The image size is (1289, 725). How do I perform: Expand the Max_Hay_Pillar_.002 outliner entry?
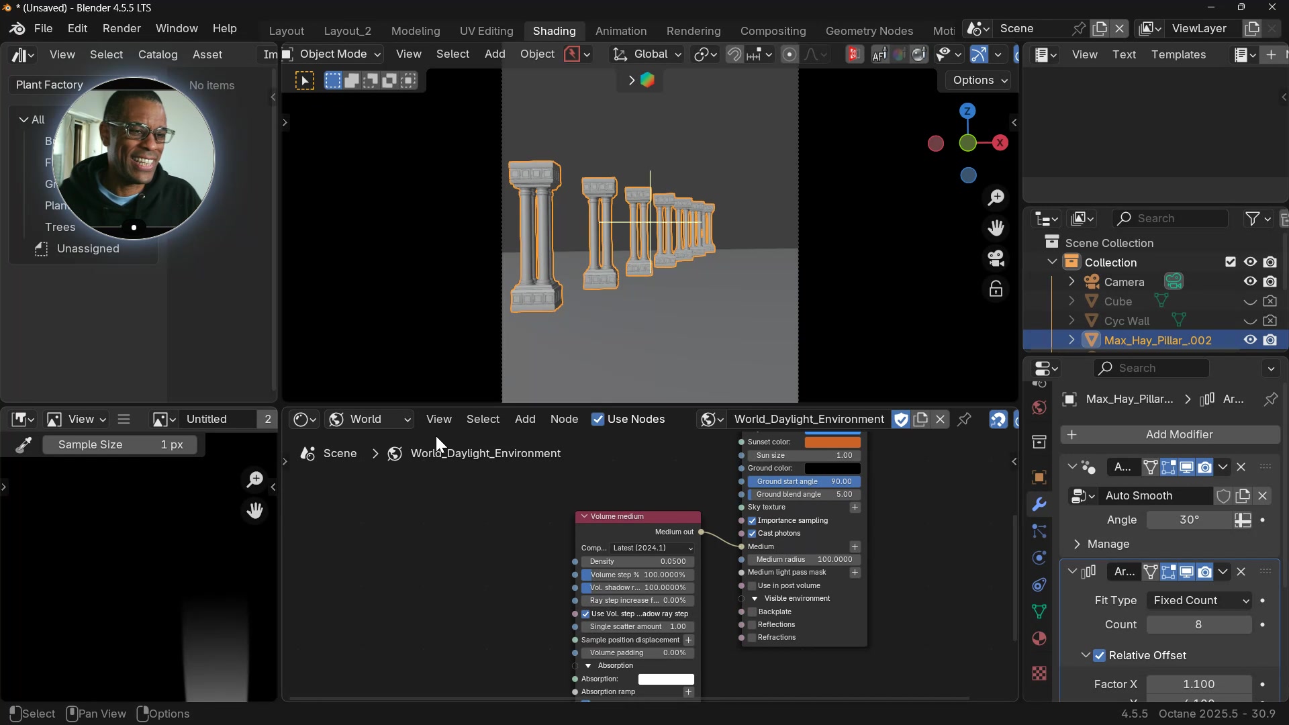point(1072,340)
